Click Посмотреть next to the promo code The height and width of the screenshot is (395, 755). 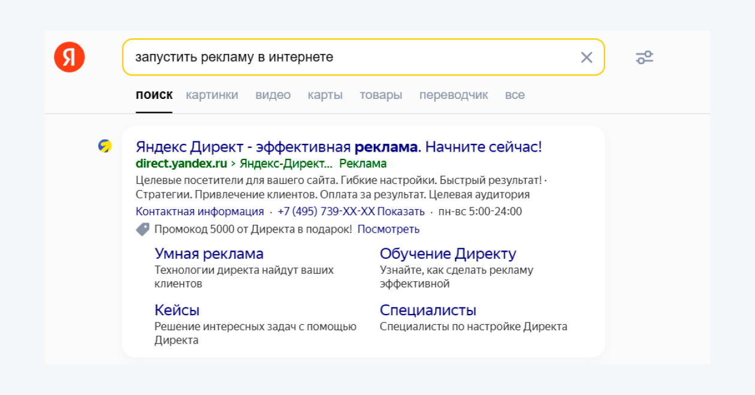(388, 229)
